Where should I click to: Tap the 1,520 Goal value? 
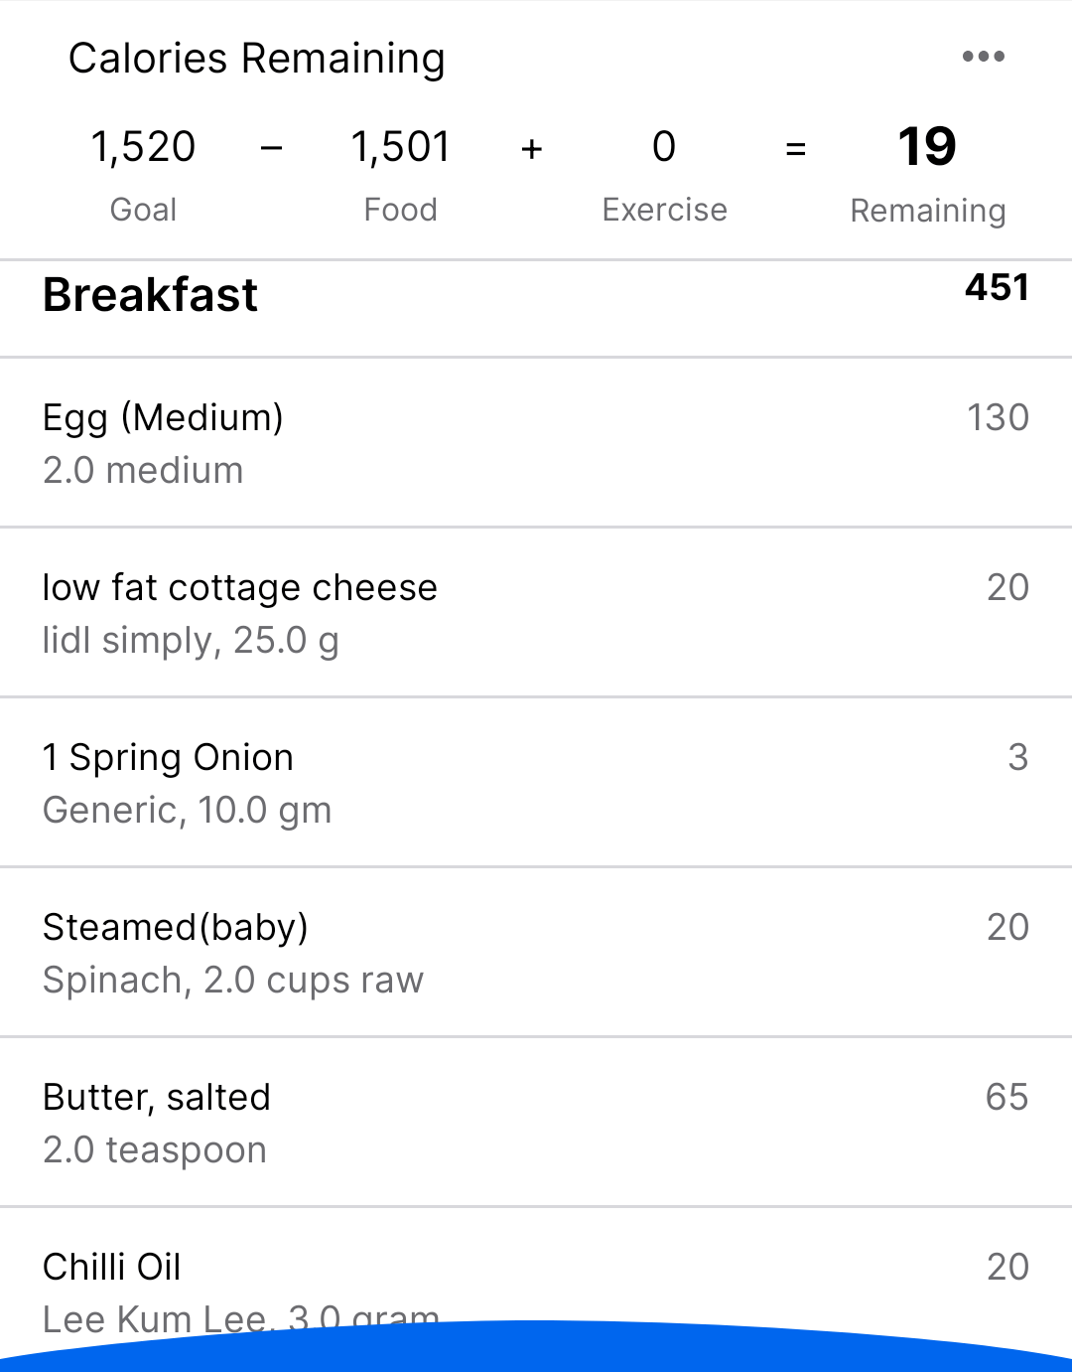[x=143, y=147]
